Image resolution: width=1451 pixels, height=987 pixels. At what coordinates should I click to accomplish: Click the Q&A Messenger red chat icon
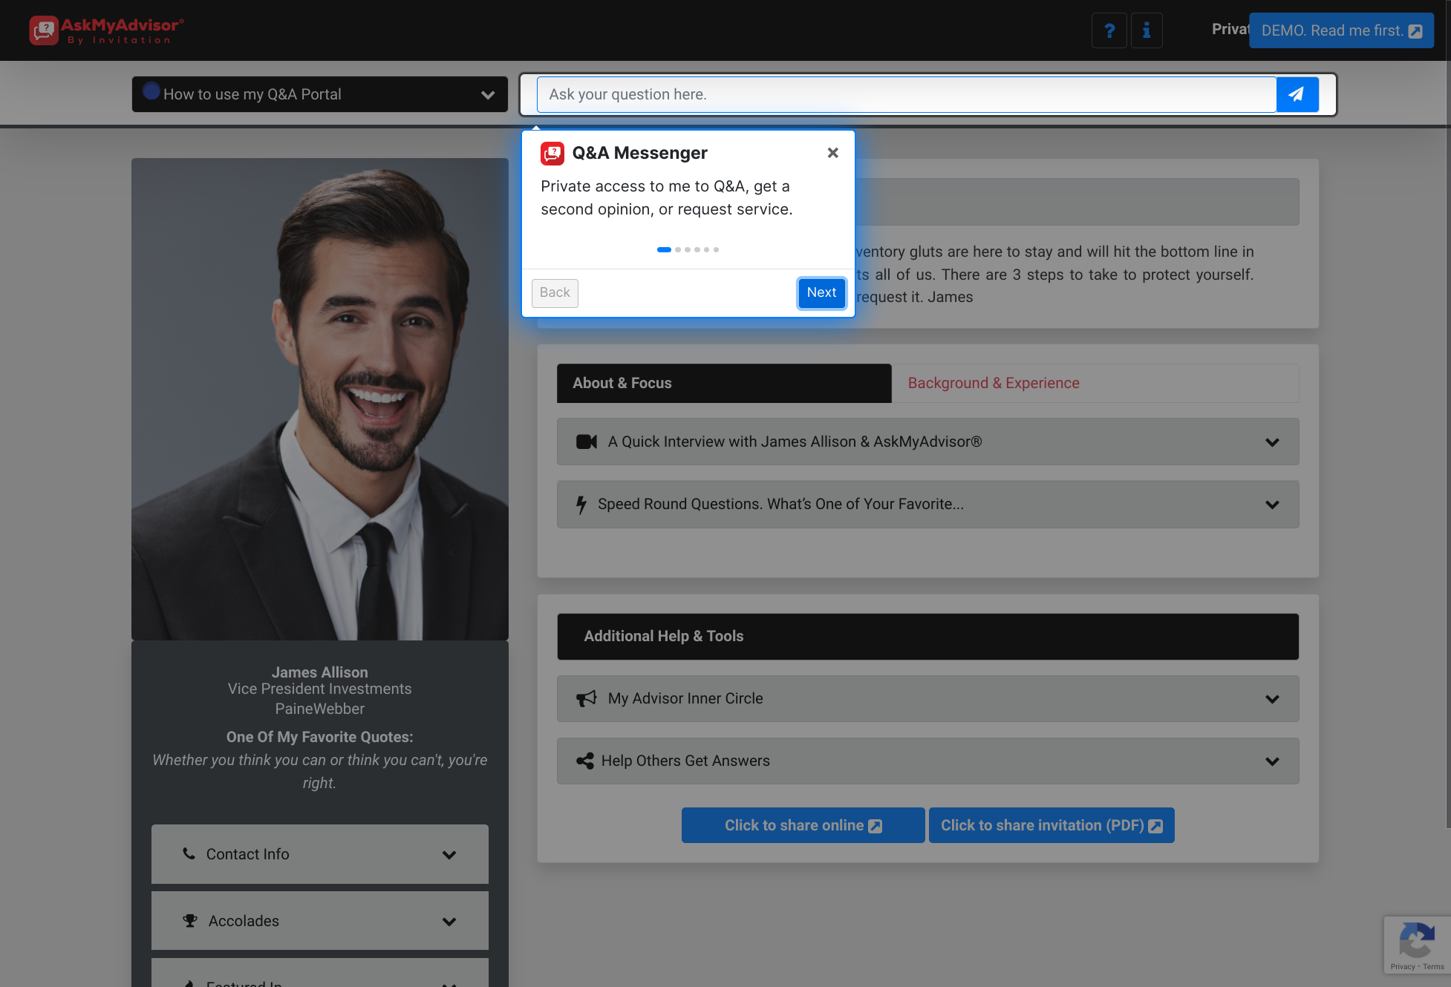(x=552, y=154)
